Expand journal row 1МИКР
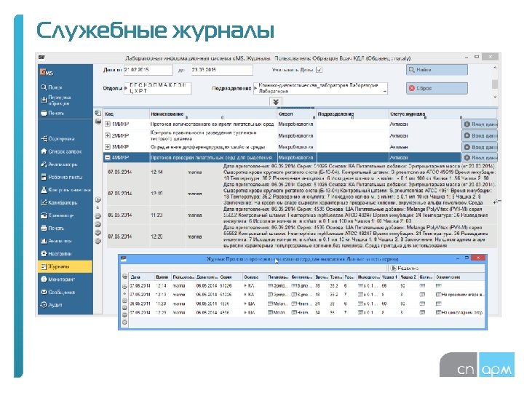 point(108,124)
